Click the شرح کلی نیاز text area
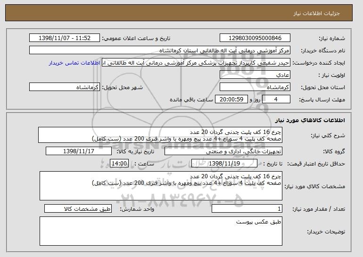363x257 pixels. click(160, 135)
